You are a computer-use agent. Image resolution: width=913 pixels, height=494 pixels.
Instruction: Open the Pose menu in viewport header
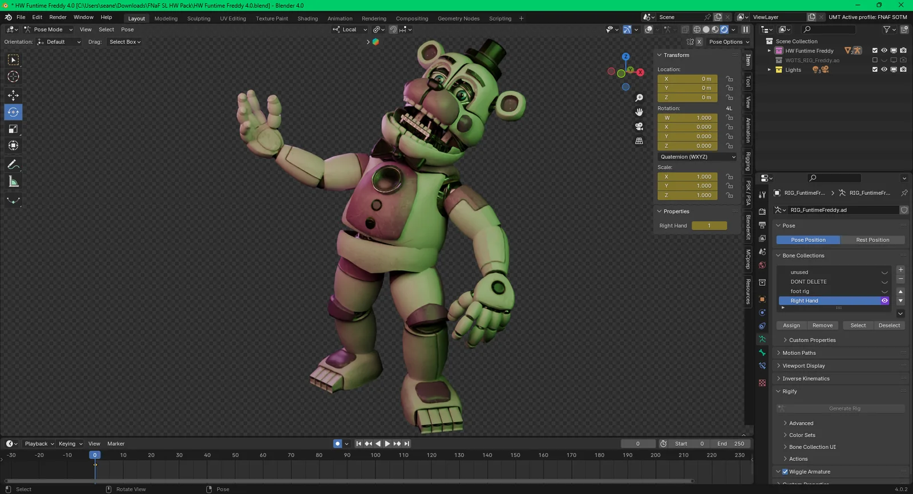pos(127,30)
